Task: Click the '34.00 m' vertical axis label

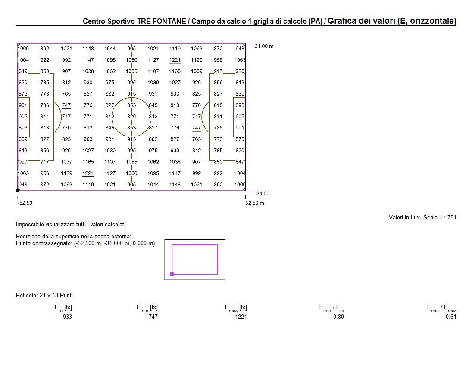Action: coord(264,46)
